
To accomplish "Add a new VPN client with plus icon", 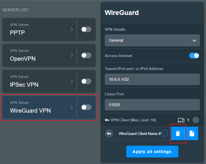I will pos(196,120).
